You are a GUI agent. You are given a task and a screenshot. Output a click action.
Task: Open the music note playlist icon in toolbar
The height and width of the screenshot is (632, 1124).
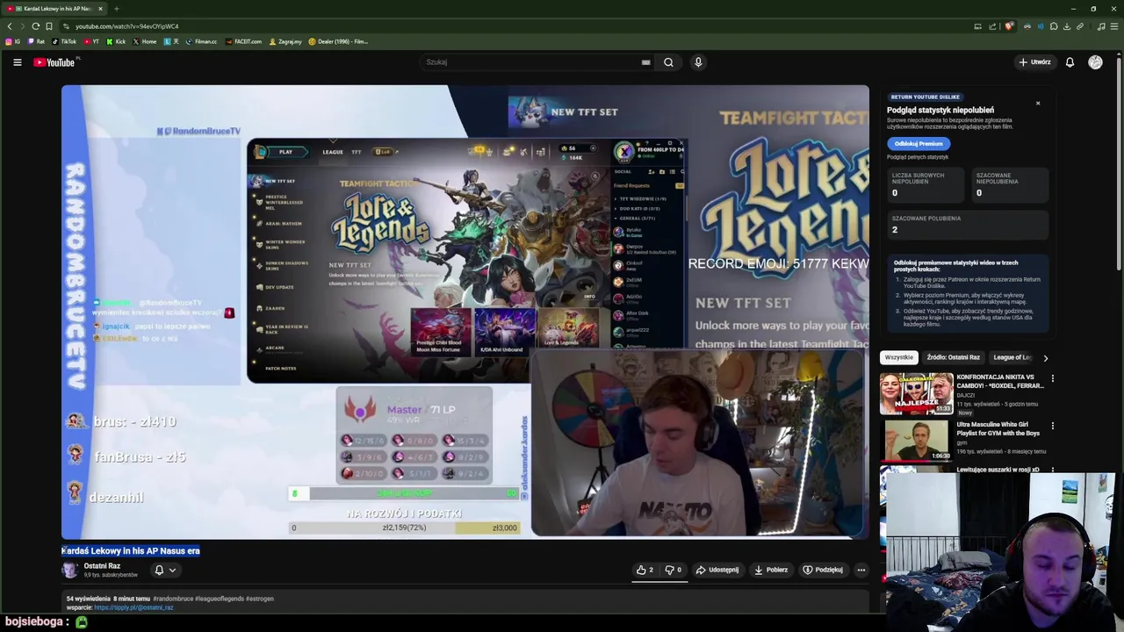pyautogui.click(x=1101, y=26)
